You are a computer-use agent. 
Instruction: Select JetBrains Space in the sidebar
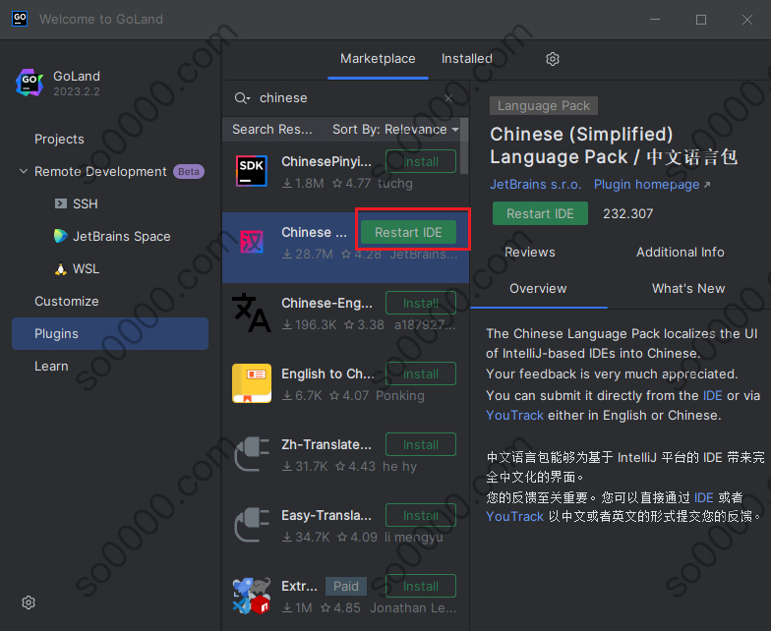click(122, 236)
